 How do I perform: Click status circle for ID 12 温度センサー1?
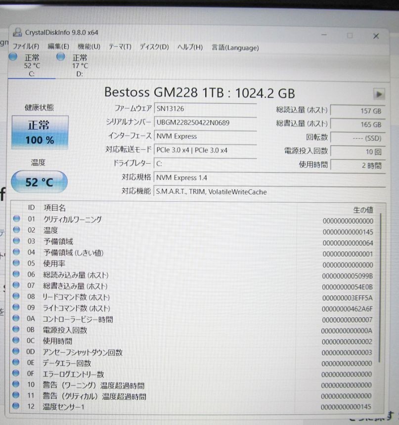[16, 406]
